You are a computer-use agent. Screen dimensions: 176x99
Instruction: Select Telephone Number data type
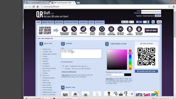[41, 78]
